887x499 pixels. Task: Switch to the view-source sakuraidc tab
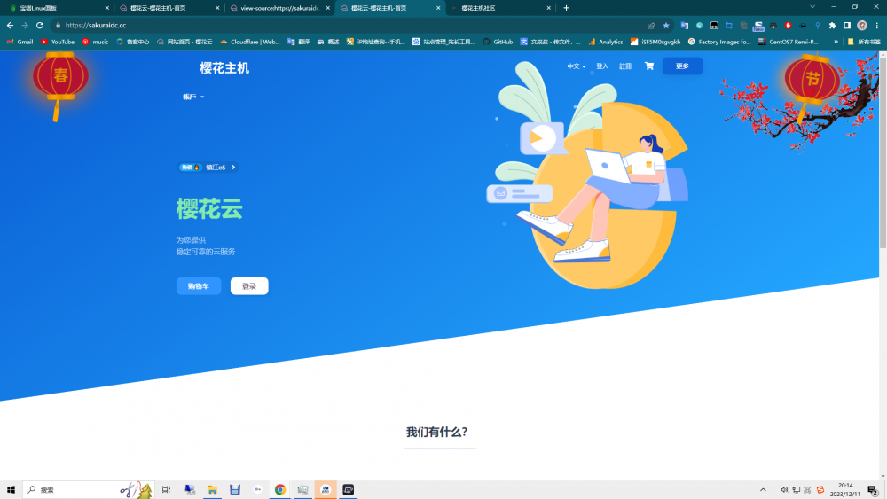coord(279,8)
